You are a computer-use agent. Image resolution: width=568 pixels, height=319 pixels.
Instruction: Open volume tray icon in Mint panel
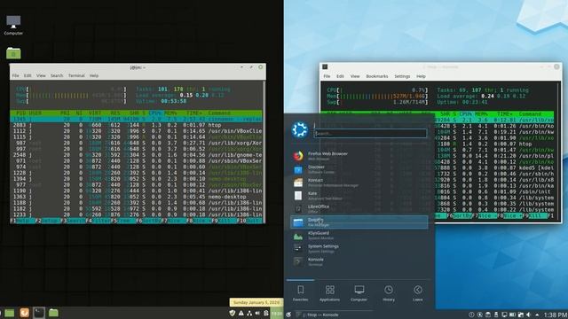click(x=257, y=313)
